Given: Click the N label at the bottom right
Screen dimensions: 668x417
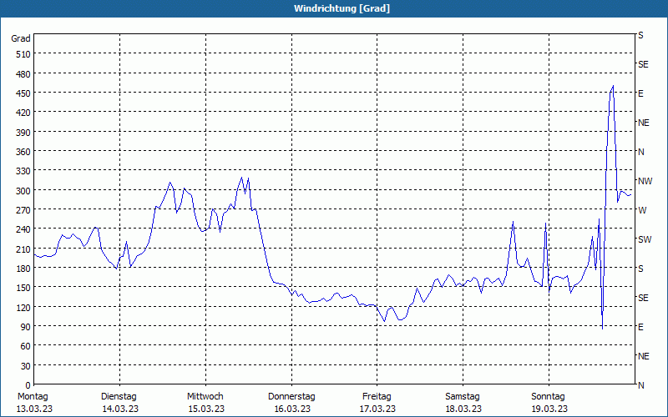Looking at the screenshot, I should tap(641, 385).
